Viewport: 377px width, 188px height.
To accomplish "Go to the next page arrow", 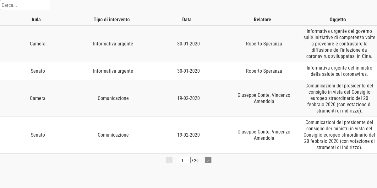I will coord(208,160).
